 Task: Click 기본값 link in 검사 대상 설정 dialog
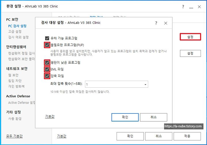pyautogui.click(x=50, y=117)
